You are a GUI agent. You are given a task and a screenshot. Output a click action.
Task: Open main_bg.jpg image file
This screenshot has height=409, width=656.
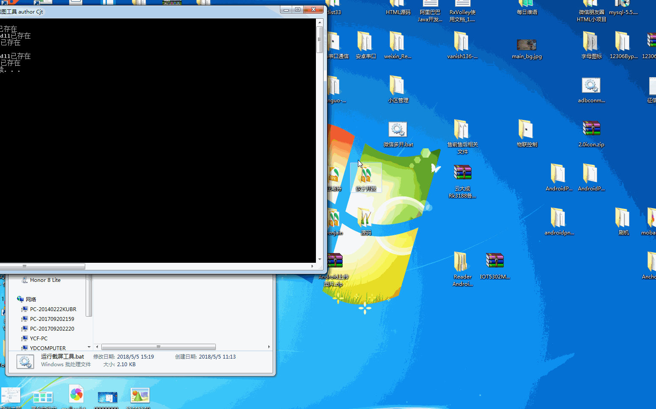click(x=526, y=47)
